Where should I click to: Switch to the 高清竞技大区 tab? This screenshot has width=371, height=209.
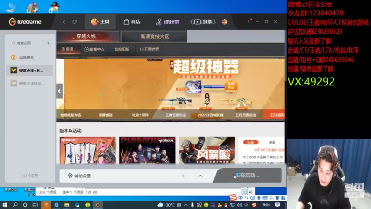coord(154,37)
